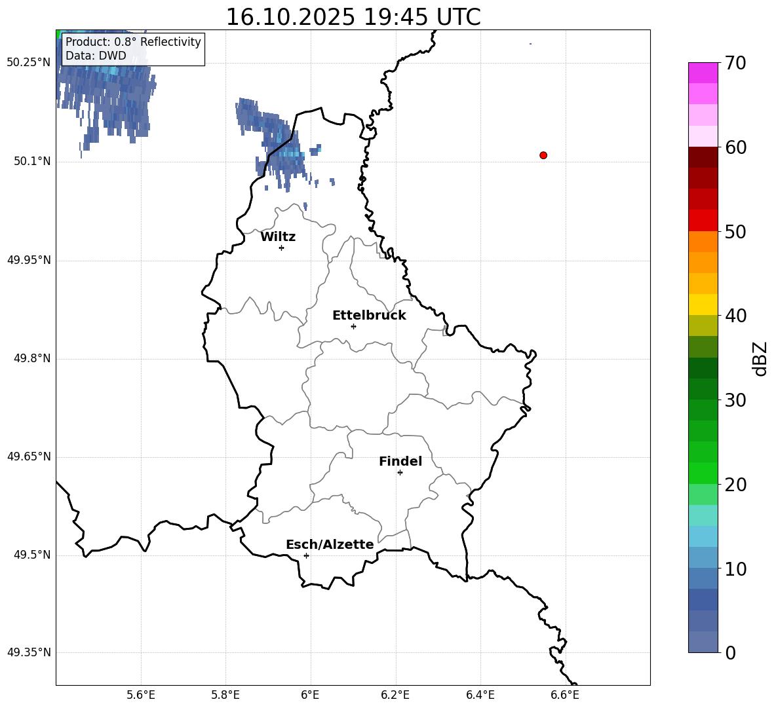Click the 20 colorbar tick label

pos(735,485)
